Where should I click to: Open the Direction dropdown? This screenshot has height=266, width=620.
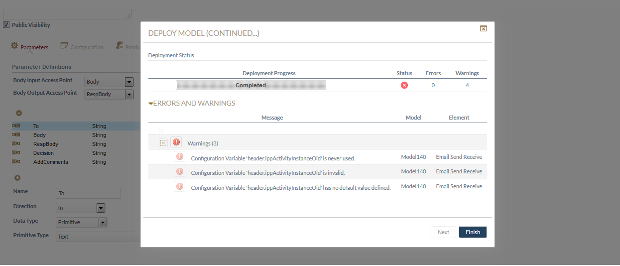pyautogui.click(x=100, y=208)
